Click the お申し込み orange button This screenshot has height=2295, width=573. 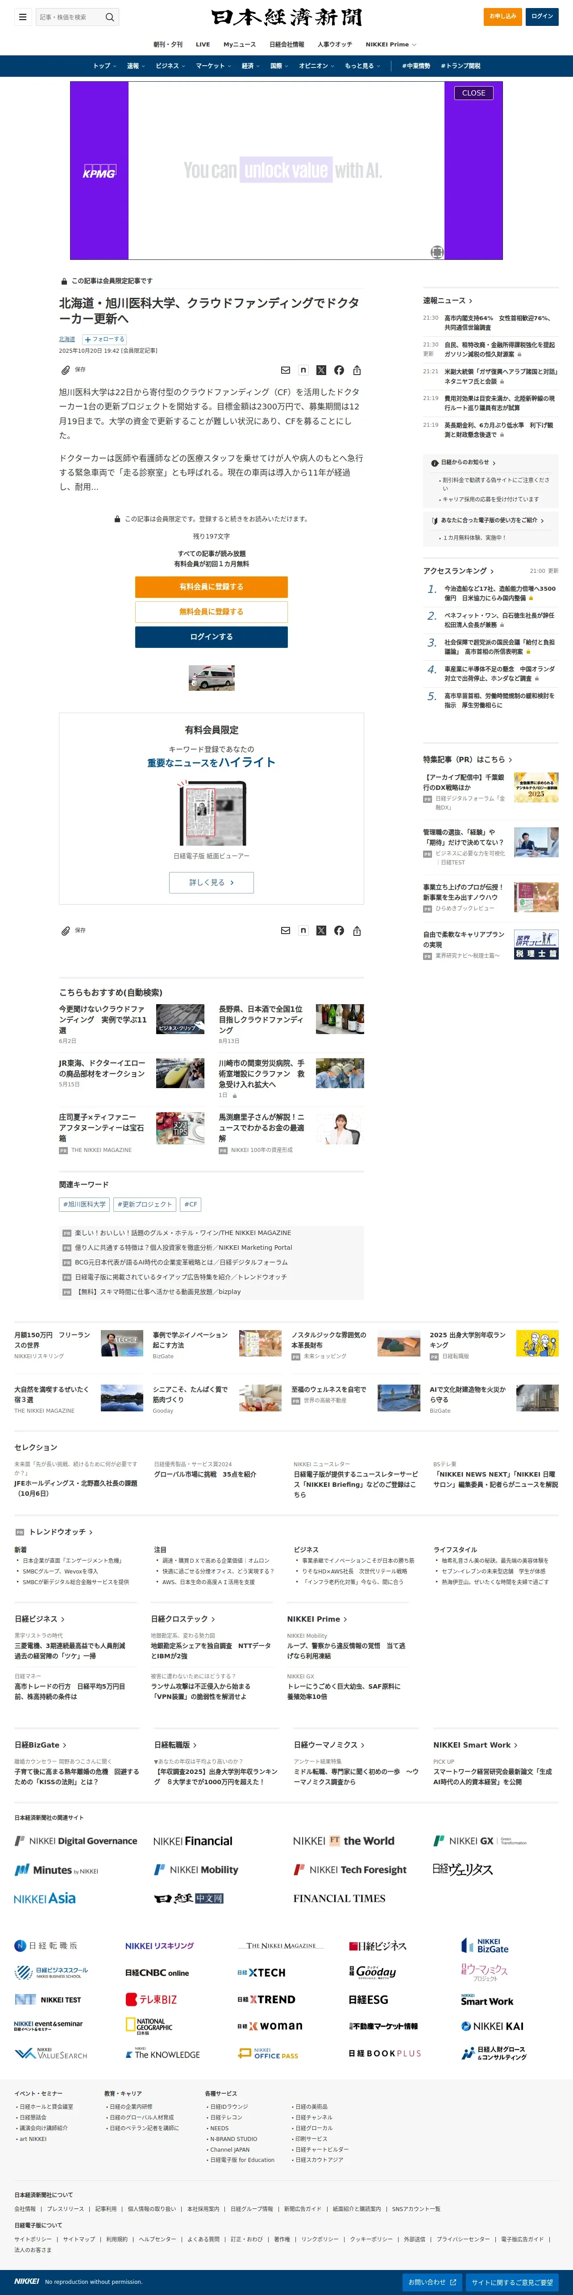(502, 16)
